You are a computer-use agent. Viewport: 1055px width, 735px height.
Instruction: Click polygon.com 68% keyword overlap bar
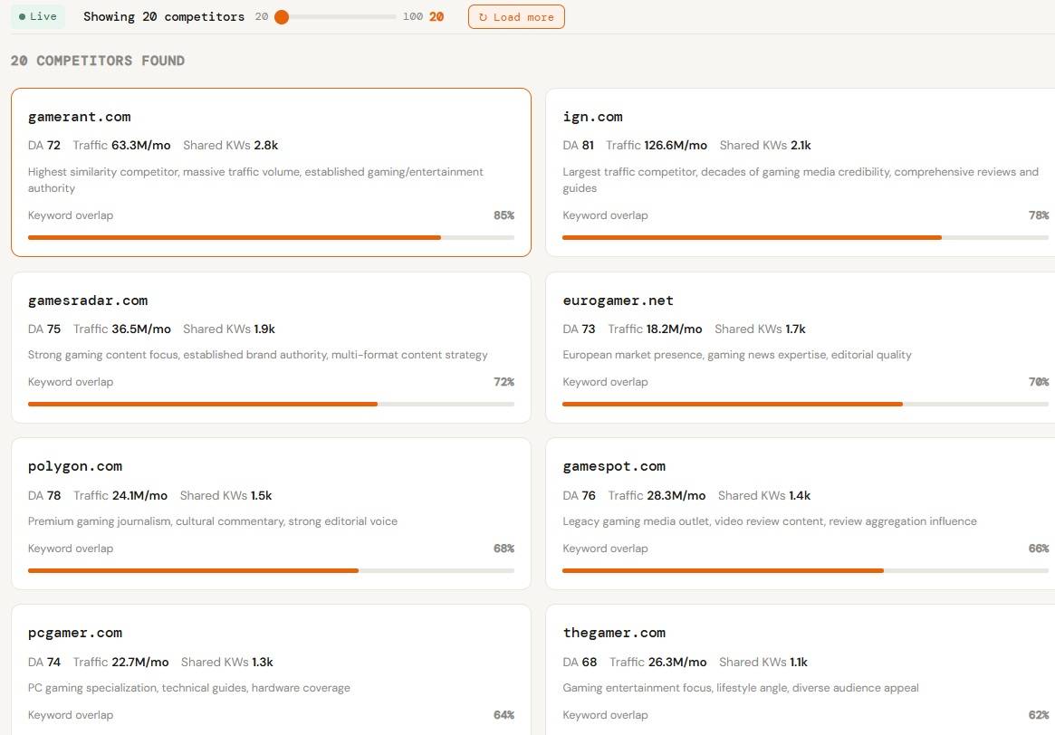click(x=271, y=570)
